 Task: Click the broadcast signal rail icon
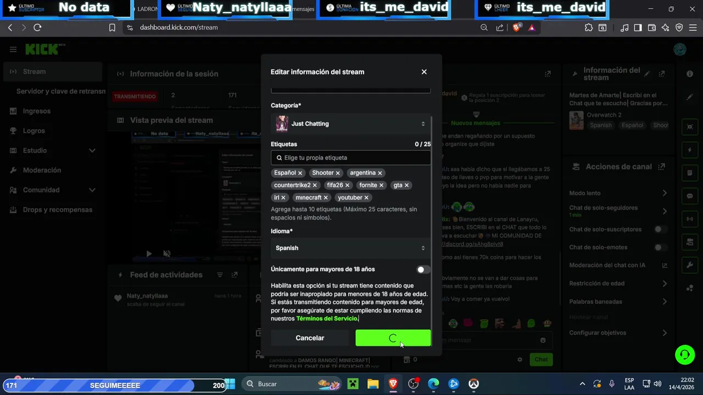click(x=690, y=219)
